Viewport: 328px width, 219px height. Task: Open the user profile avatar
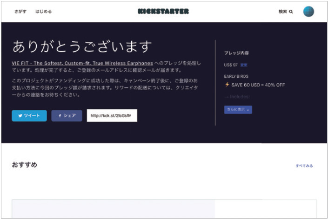(308, 12)
